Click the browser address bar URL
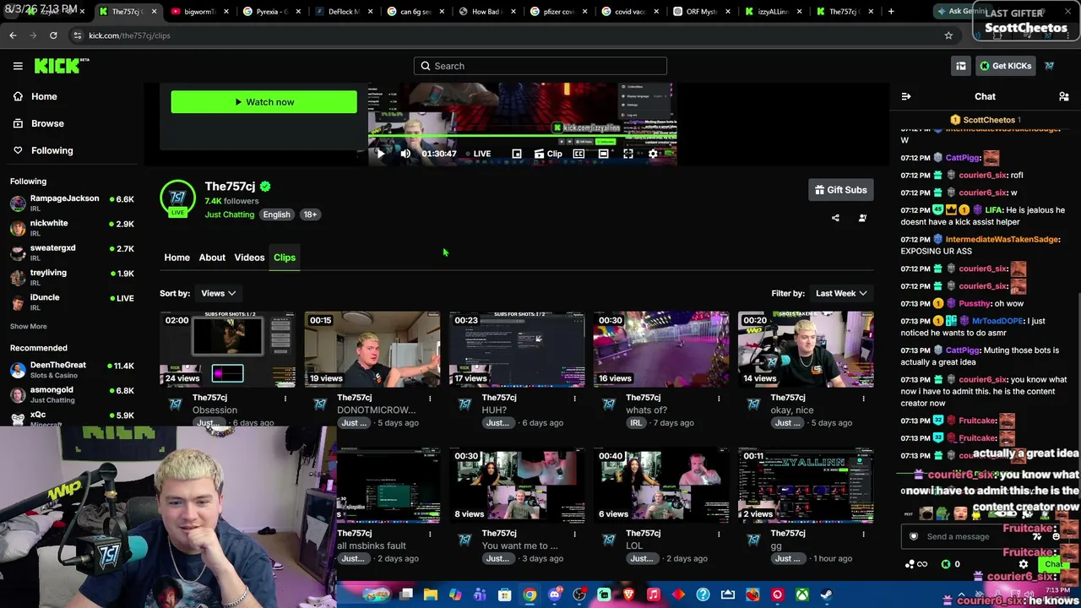1081x608 pixels. [x=129, y=35]
